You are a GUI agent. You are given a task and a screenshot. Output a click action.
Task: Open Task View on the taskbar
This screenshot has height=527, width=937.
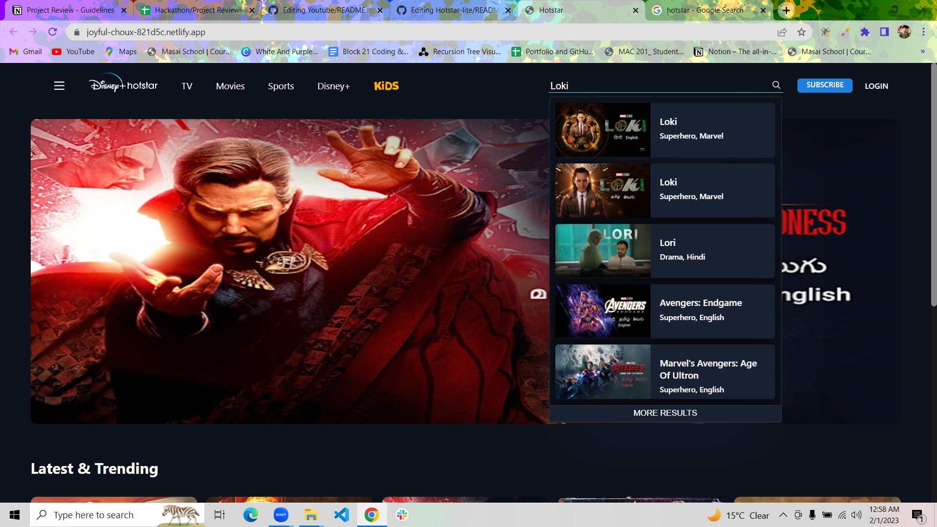pyautogui.click(x=220, y=515)
